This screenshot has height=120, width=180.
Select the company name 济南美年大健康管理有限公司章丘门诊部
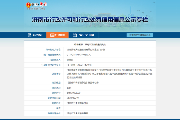tap(86, 49)
